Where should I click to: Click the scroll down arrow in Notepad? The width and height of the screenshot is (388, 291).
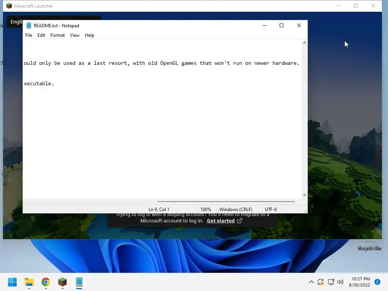point(305,195)
